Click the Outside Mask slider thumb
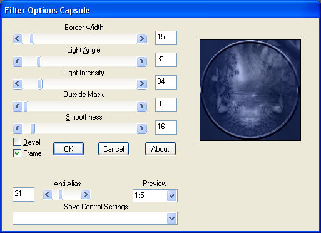Screen dimensions: 321x233 click(26, 106)
